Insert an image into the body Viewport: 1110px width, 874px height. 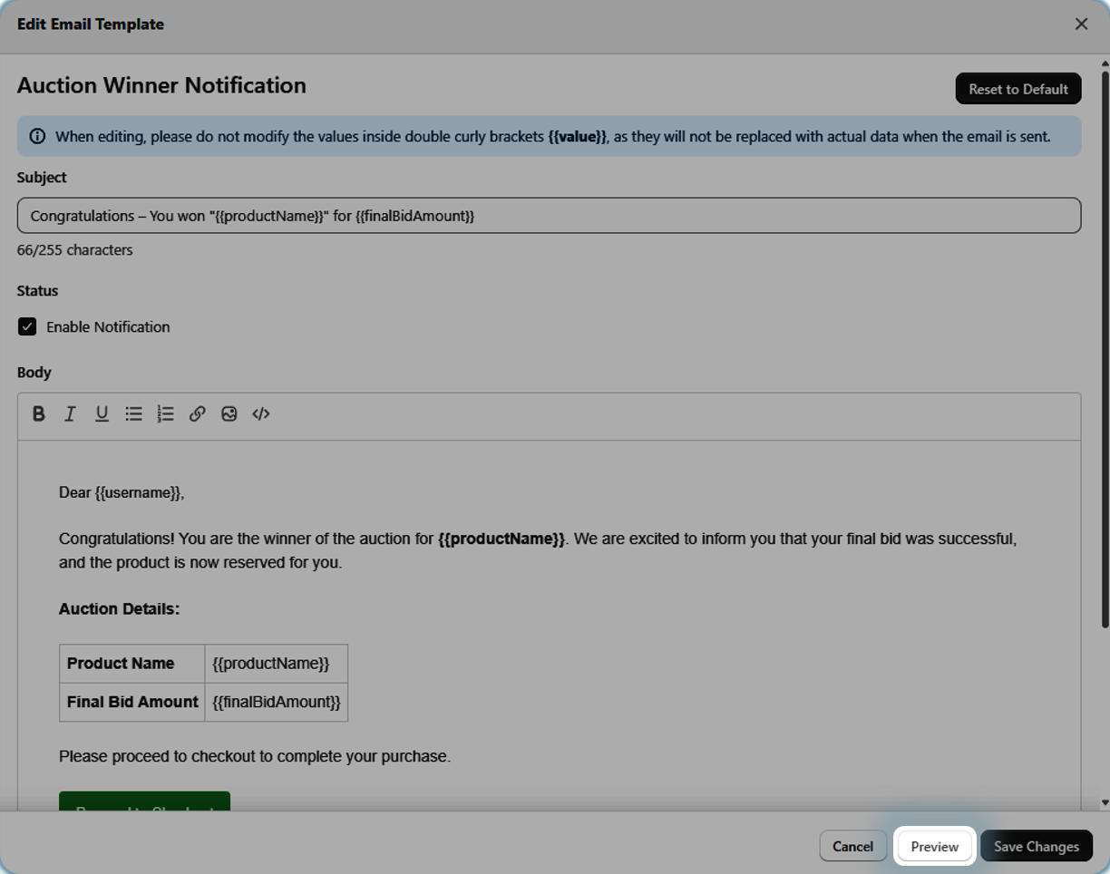click(229, 413)
